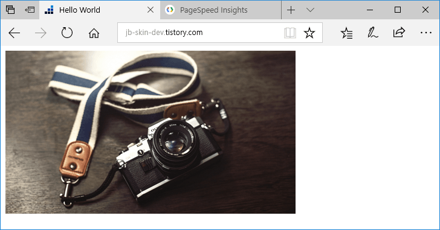The image size is (440, 230).
Task: Open Settings and more ellipsis menu
Action: pos(426,33)
